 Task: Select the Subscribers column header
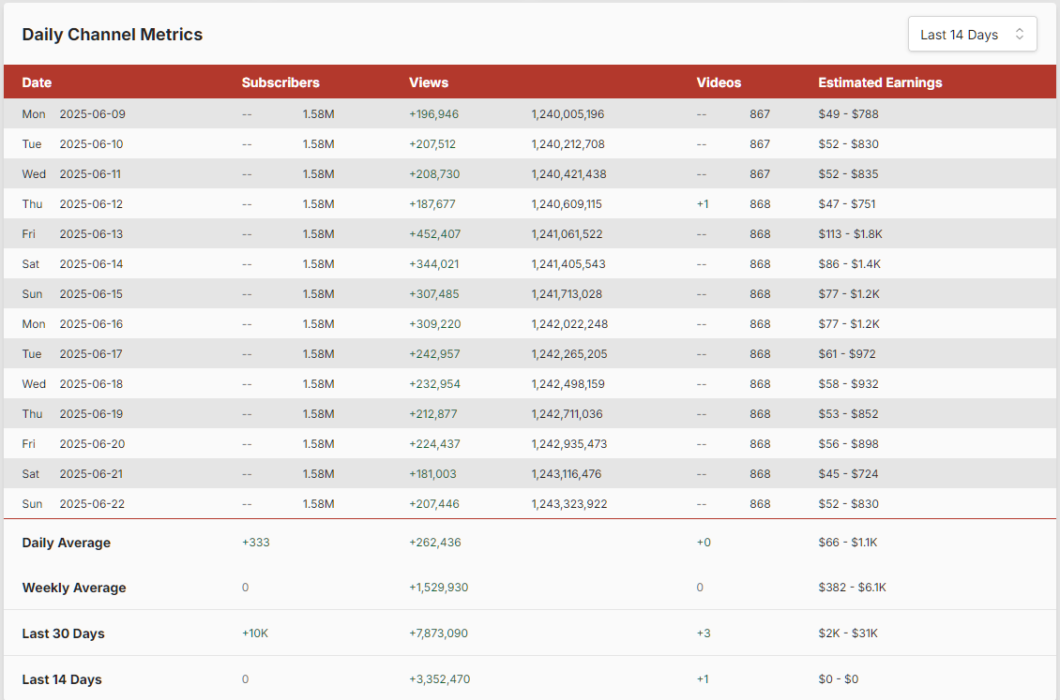[280, 82]
